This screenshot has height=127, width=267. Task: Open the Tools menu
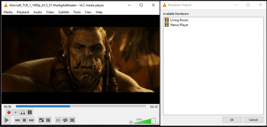[x=77, y=12]
